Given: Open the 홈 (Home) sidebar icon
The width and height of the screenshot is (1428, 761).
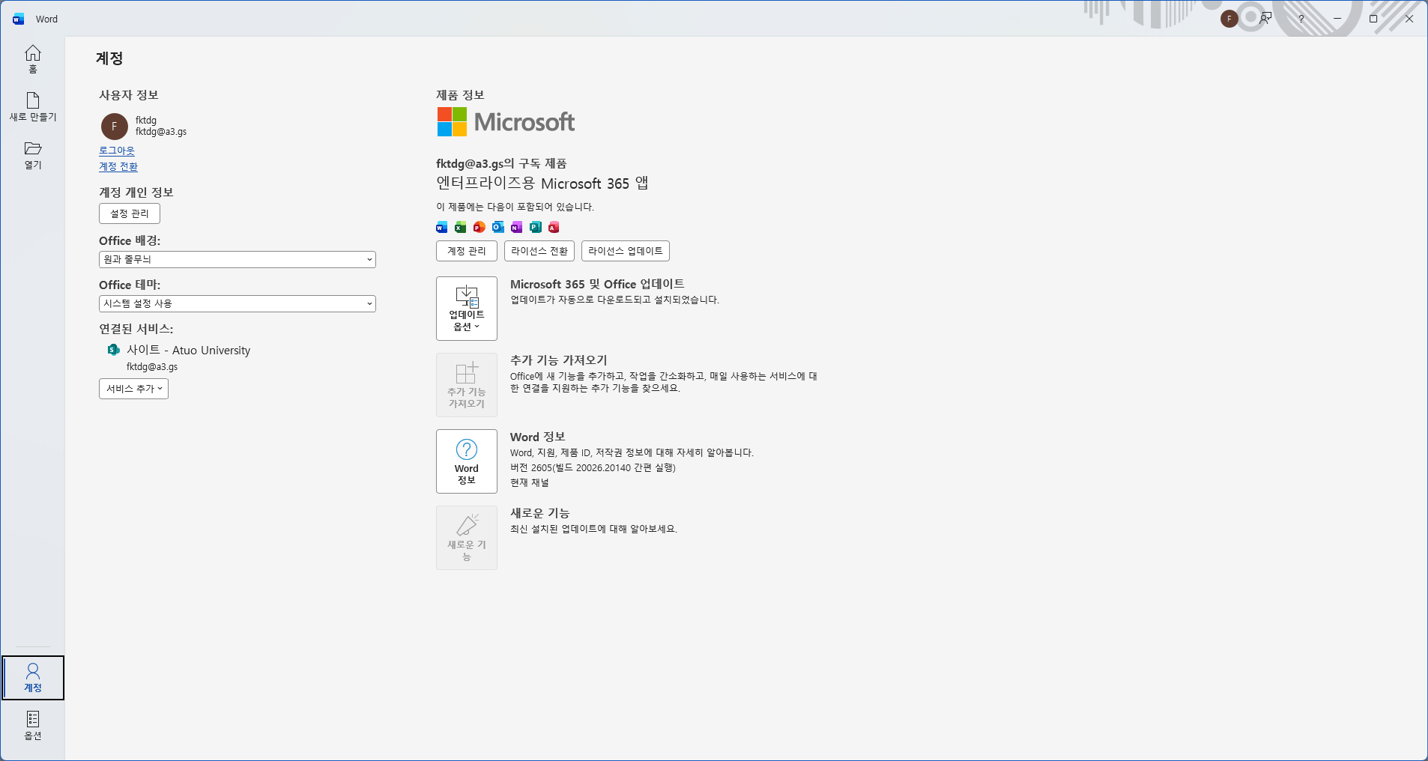Looking at the screenshot, I should click(x=32, y=58).
